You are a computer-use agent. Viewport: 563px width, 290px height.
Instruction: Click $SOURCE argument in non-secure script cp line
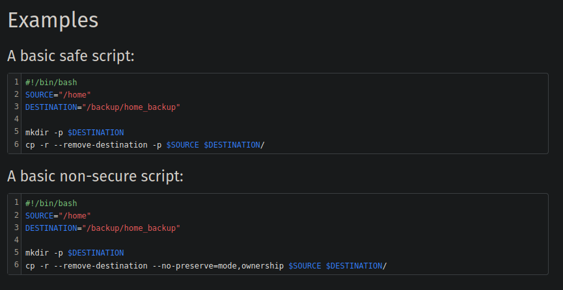pyautogui.click(x=304, y=265)
